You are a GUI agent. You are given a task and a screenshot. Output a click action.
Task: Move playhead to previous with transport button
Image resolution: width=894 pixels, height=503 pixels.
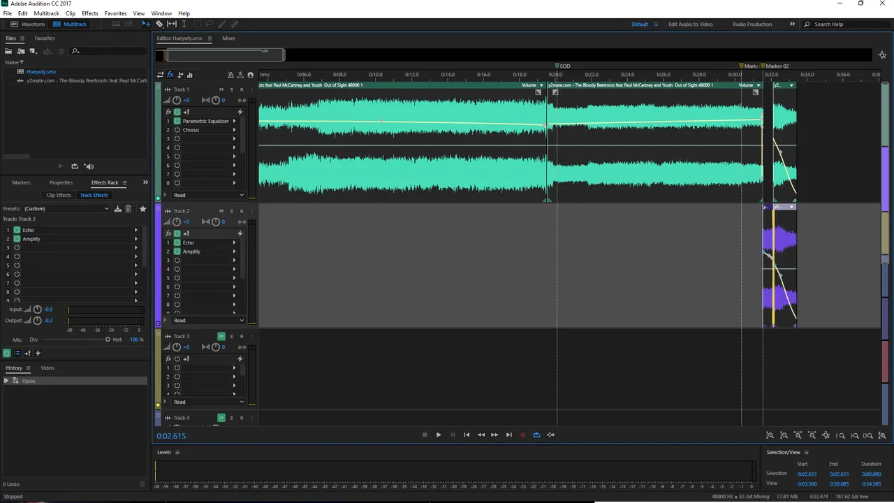point(467,435)
